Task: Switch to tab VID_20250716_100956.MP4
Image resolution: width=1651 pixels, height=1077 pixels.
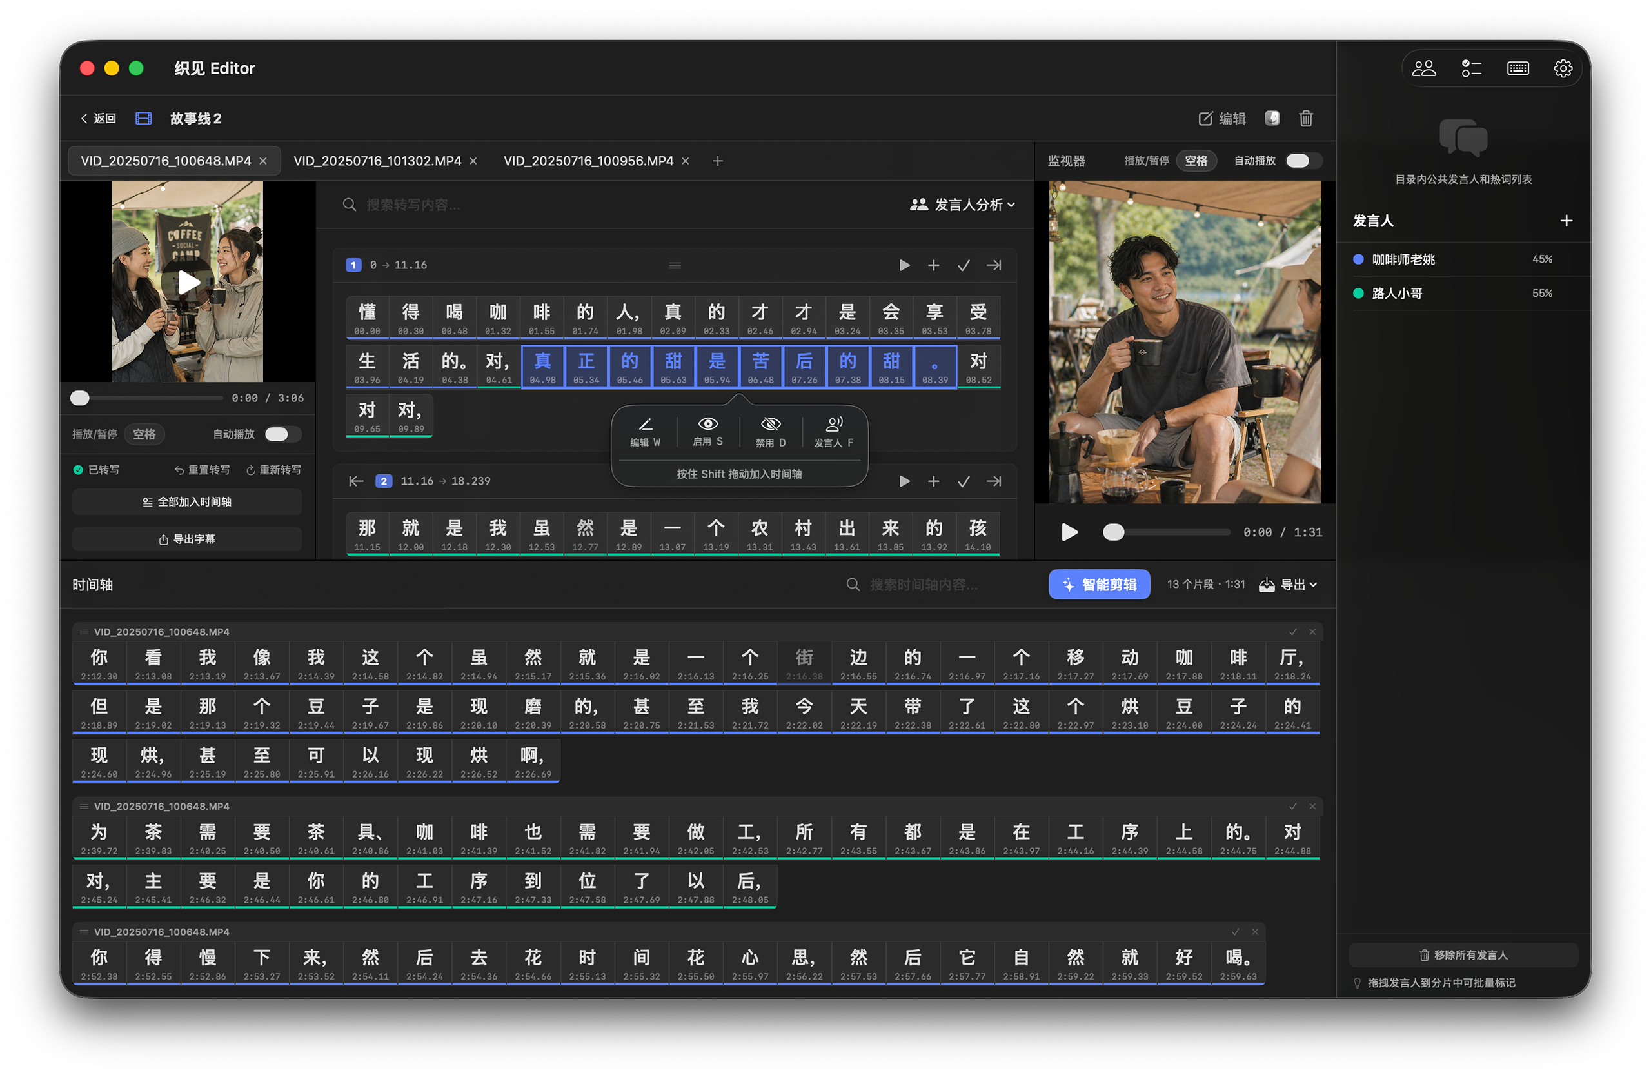Action: click(x=588, y=160)
